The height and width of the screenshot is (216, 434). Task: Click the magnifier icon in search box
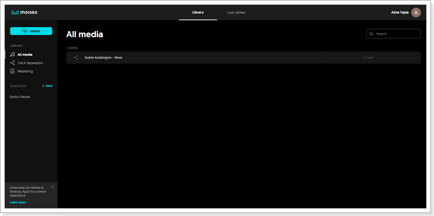click(x=371, y=34)
